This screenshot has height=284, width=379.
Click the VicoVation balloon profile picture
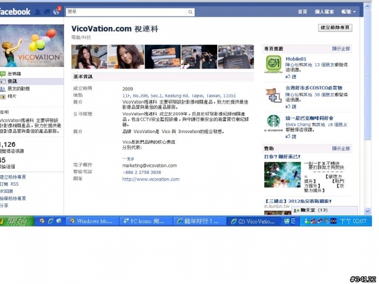click(31, 46)
